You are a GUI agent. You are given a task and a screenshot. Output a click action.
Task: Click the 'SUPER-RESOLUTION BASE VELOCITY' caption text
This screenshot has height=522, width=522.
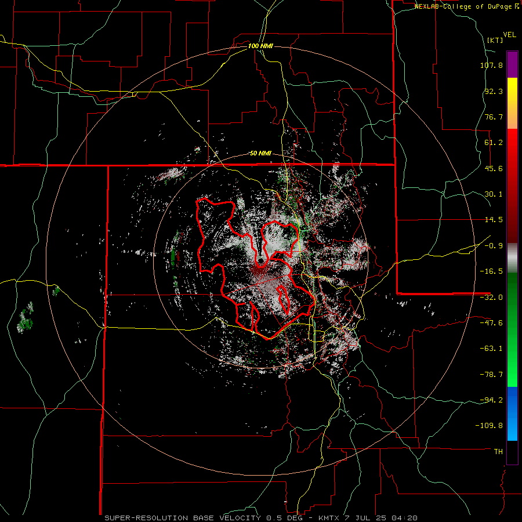(x=183, y=518)
